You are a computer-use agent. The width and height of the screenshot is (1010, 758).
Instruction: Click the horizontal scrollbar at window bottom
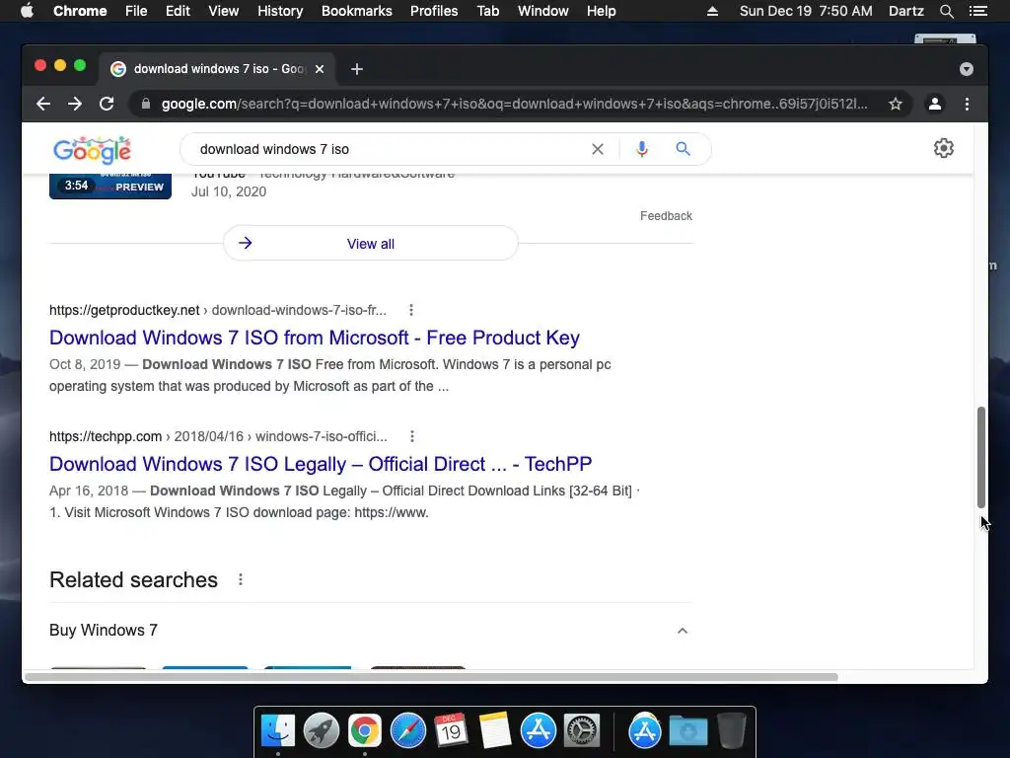[x=431, y=677]
